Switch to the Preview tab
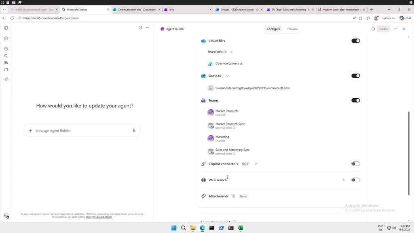Image resolution: width=414 pixels, height=233 pixels. coord(292,29)
